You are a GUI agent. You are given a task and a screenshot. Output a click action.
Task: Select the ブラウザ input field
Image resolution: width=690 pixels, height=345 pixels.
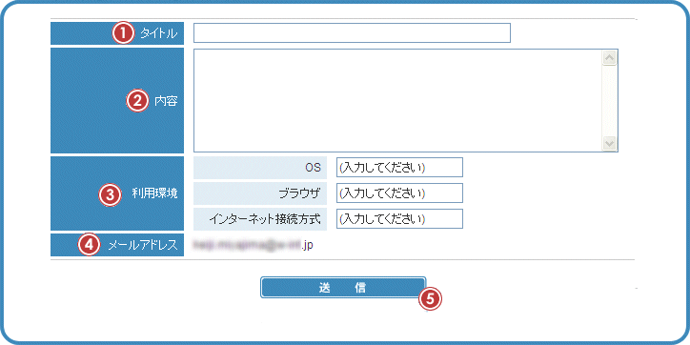click(399, 193)
